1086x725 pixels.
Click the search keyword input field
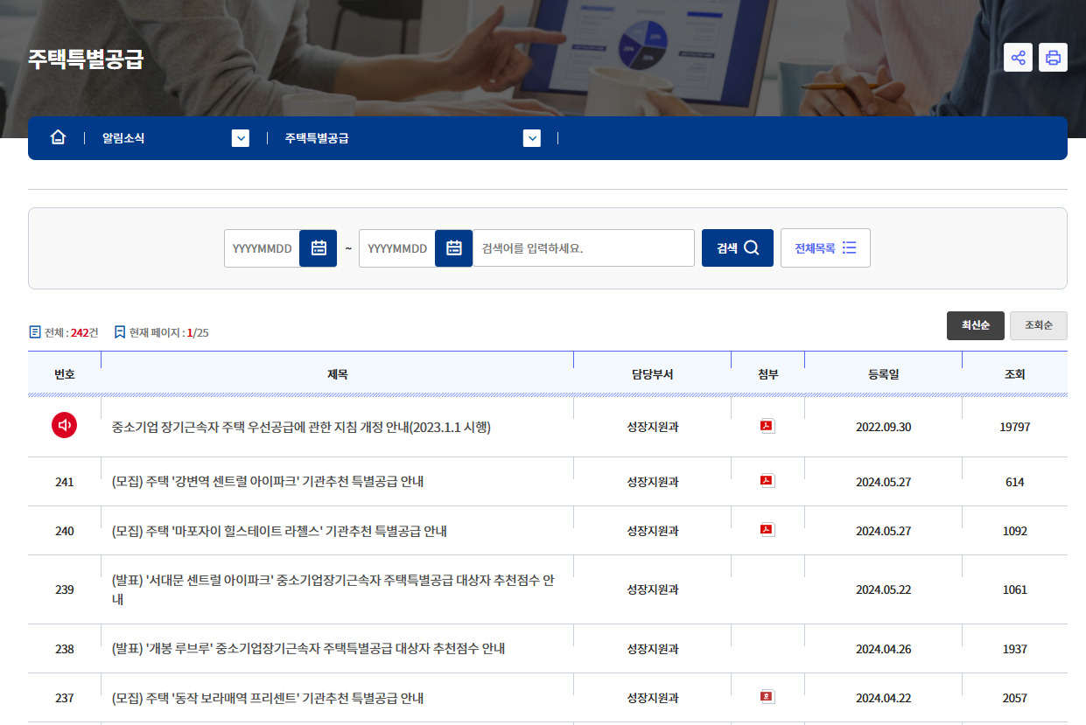coord(583,248)
